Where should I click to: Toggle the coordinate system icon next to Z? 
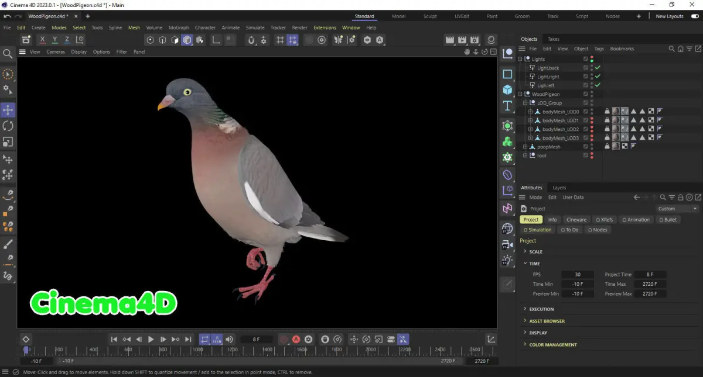(80, 40)
